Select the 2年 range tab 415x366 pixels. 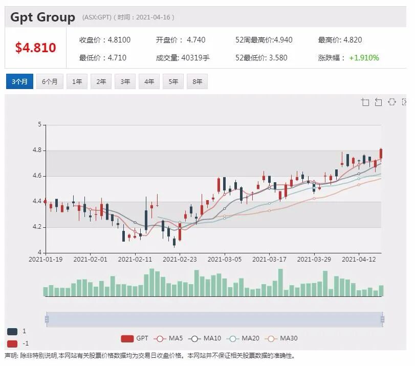(101, 81)
